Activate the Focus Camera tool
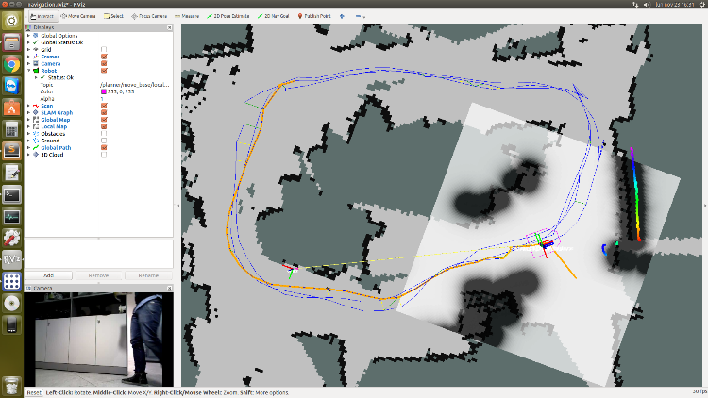Screen dimensions: 708x398 150,16
